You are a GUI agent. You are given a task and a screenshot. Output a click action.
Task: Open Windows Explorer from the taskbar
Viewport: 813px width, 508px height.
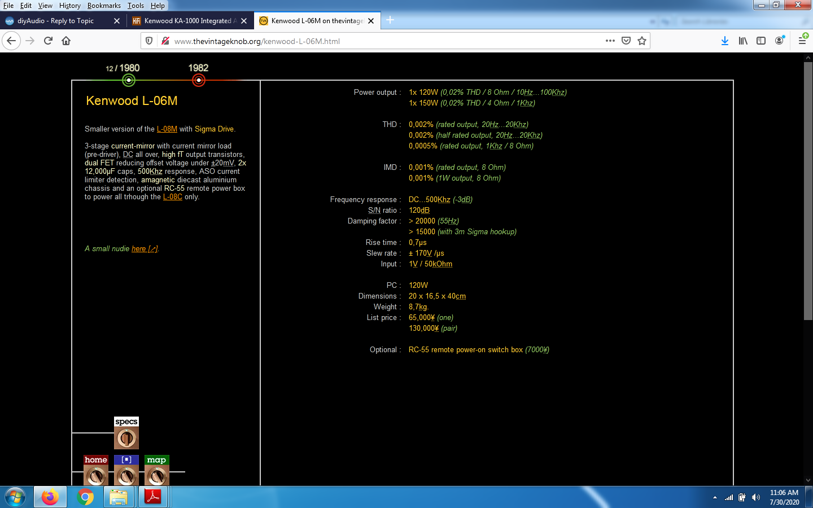pyautogui.click(x=119, y=497)
